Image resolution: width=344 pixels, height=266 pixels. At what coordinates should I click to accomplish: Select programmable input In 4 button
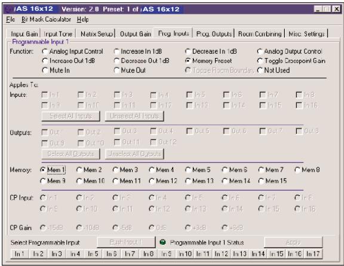75,254
